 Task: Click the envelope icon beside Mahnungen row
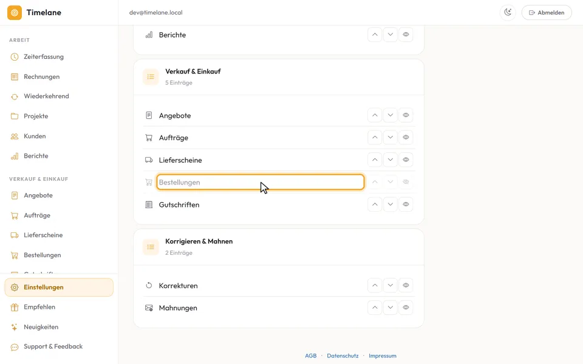(149, 308)
